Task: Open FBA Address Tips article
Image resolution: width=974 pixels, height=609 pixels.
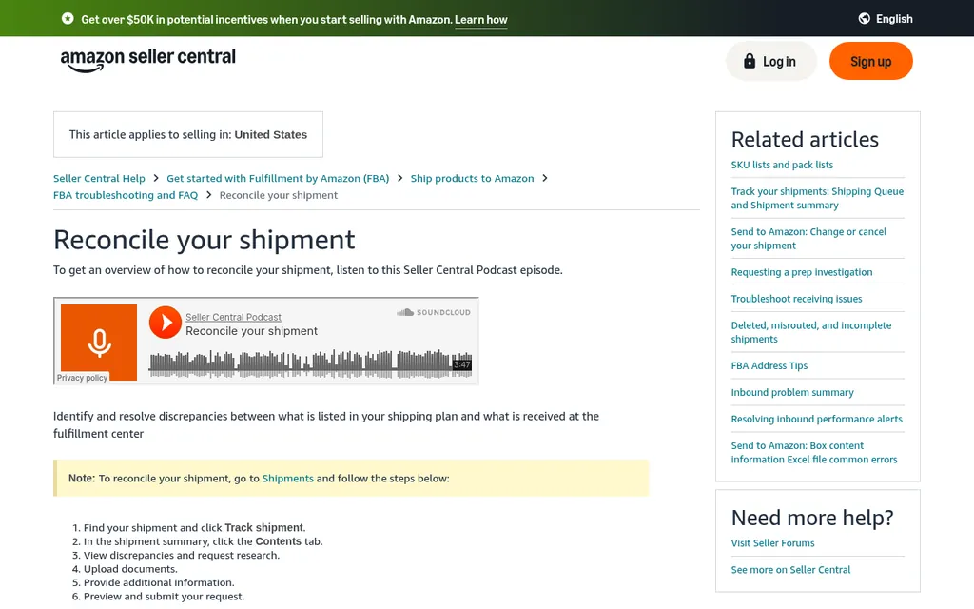Action: (x=769, y=366)
